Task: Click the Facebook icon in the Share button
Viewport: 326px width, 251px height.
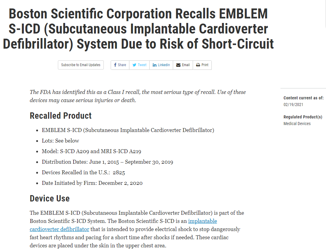Action: pyautogui.click(x=115, y=65)
